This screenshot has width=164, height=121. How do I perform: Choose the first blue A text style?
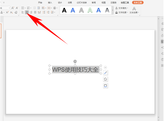click(73, 10)
